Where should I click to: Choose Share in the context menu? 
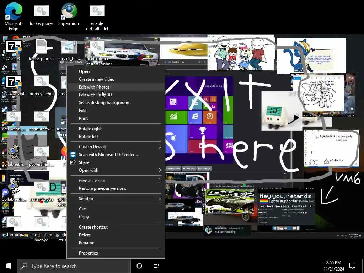point(116,162)
